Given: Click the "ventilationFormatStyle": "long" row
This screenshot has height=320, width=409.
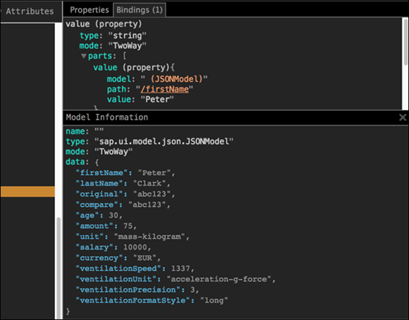Looking at the screenshot, I should [x=152, y=301].
